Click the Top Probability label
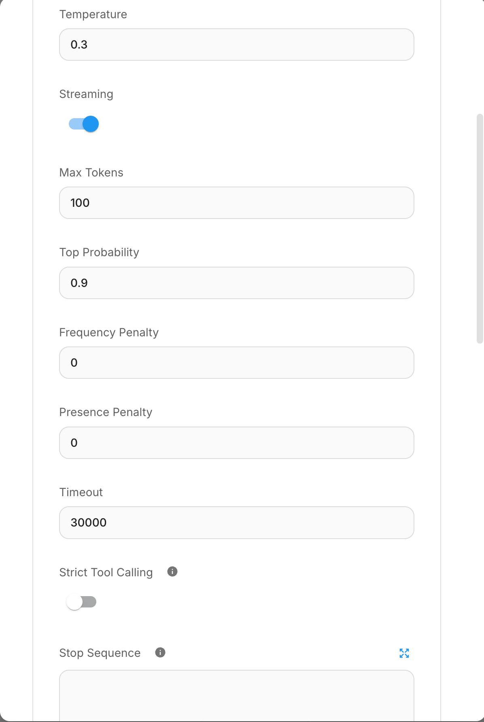The width and height of the screenshot is (484, 722). [99, 253]
